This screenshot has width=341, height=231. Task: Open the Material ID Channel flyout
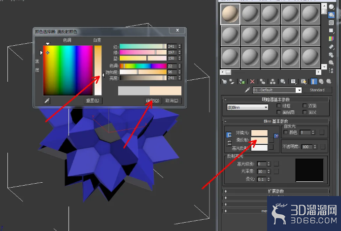click(293, 81)
